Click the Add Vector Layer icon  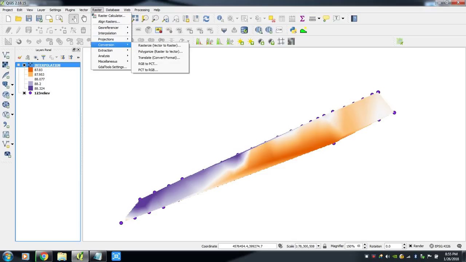5,55
